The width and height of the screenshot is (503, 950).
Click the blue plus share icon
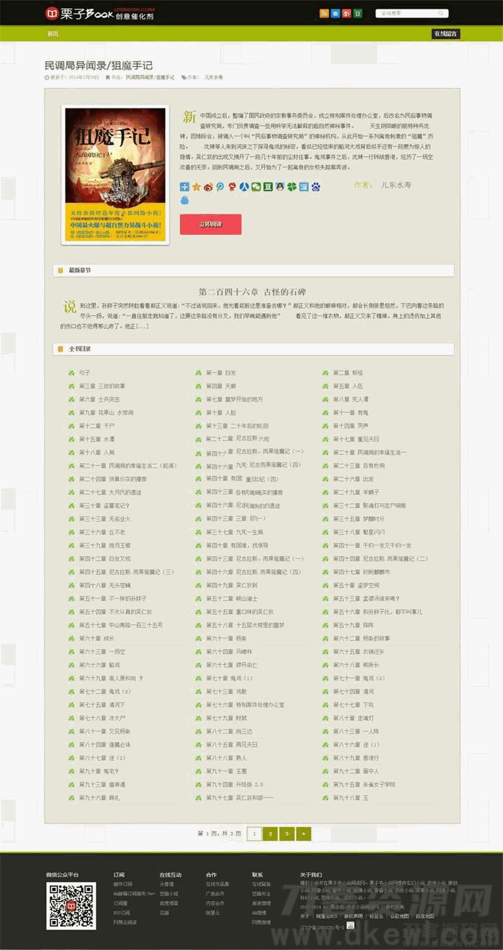184,187
